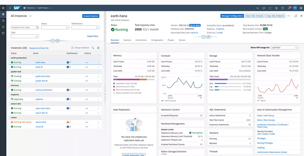Image resolution: width=304 pixels, height=156 pixels.
Task: Open the notifications bell in header
Action: (289, 8)
